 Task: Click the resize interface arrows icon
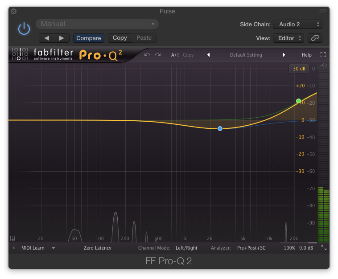coord(324,248)
